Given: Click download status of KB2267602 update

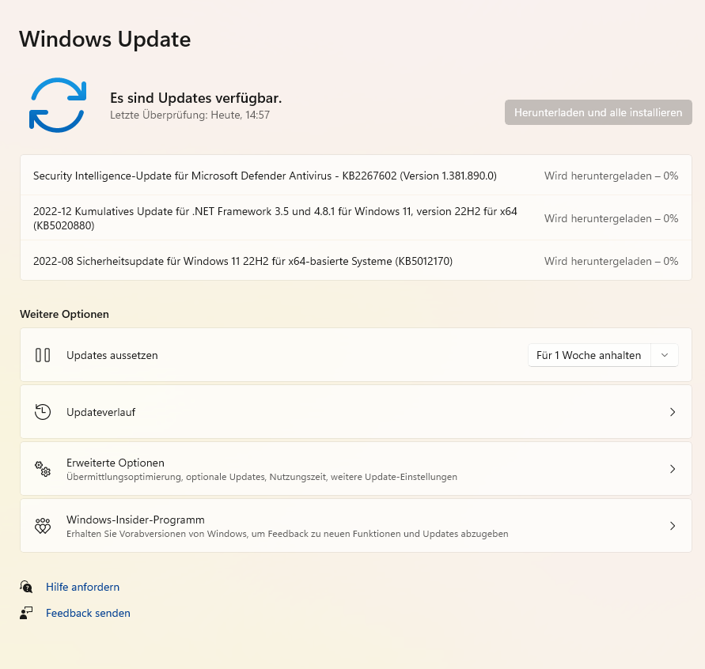Looking at the screenshot, I should (611, 176).
